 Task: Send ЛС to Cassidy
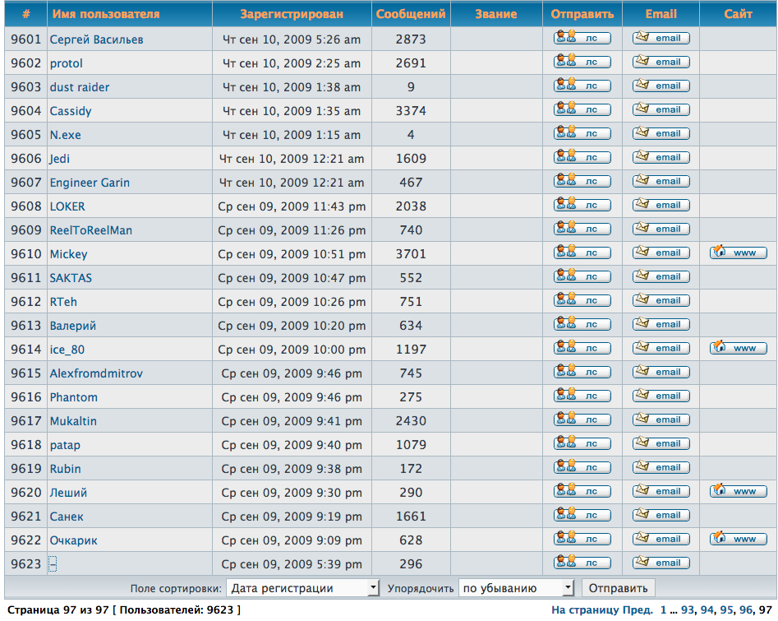pos(582,109)
